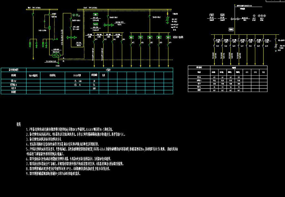Click the fuse symbol on the dashed branch

(x=49, y=28)
